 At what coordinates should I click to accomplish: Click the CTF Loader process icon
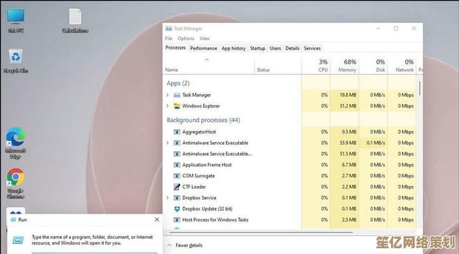point(176,187)
